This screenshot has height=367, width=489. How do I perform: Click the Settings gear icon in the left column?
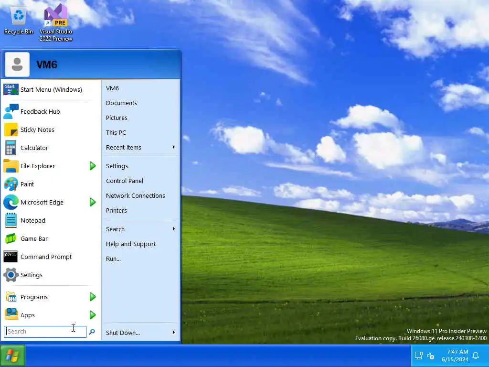click(11, 275)
